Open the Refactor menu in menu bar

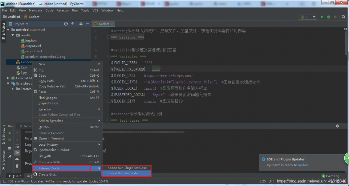point(63,10)
